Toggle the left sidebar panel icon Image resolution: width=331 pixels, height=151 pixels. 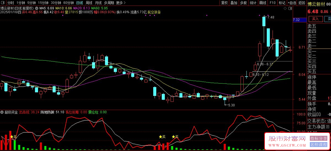tap(3, 3)
